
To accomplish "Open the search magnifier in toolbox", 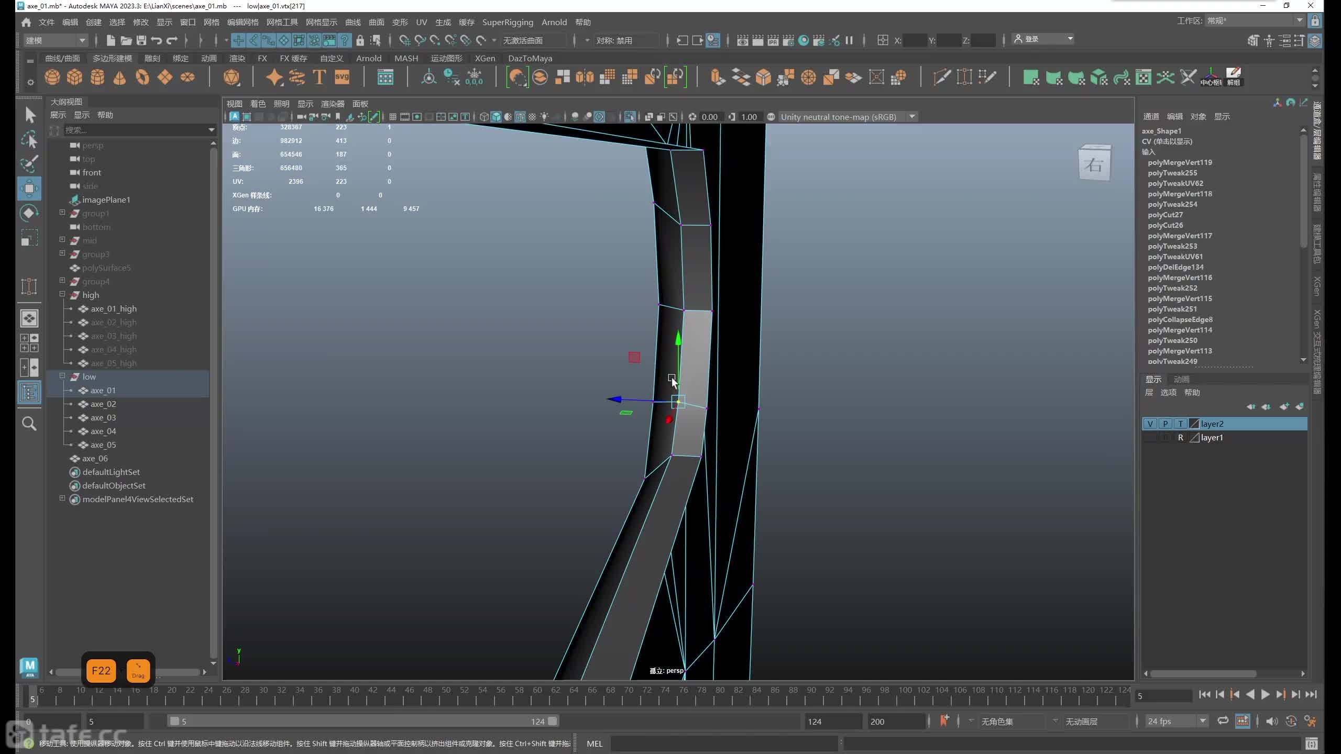I will point(29,423).
